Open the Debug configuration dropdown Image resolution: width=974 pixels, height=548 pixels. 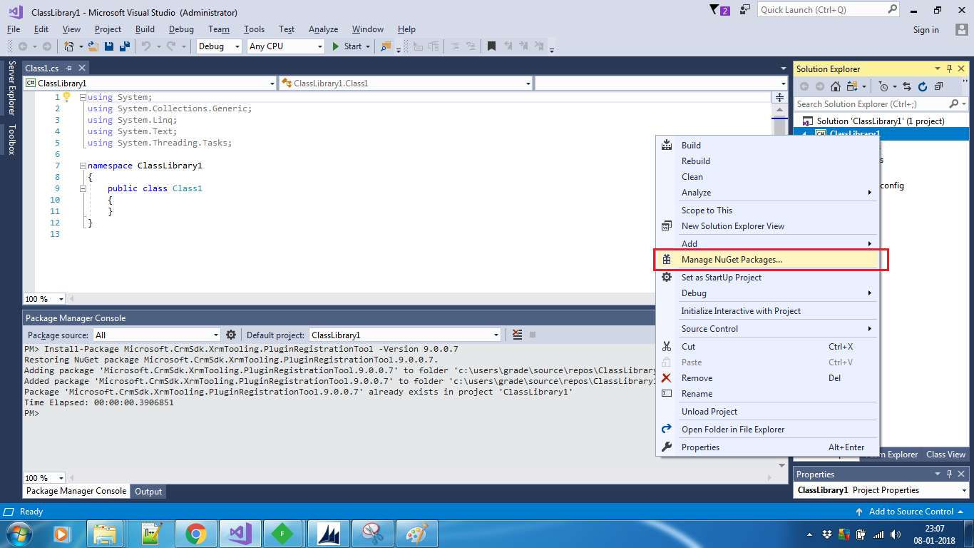[x=220, y=46]
